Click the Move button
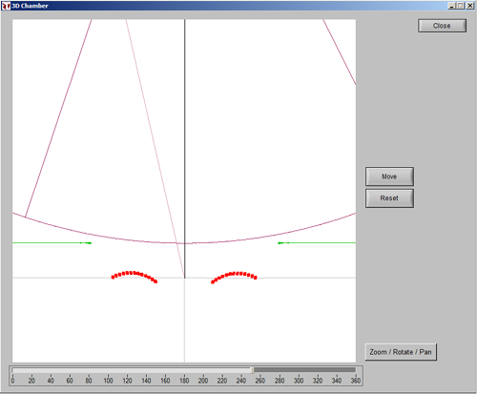477x394 pixels. tap(389, 176)
